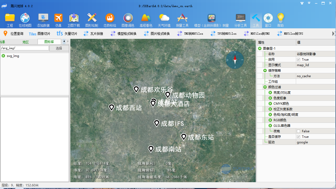Uncheck the 启用 True checkbox
336x189 pixels.
coord(298,59)
